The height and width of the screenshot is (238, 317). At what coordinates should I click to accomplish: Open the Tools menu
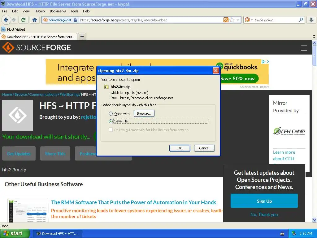(x=74, y=11)
